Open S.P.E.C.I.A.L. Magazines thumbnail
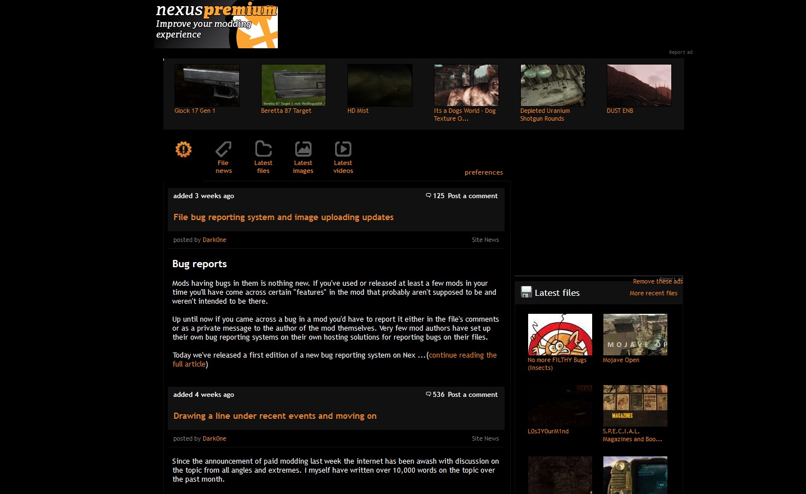The image size is (806, 494). pyautogui.click(x=635, y=406)
